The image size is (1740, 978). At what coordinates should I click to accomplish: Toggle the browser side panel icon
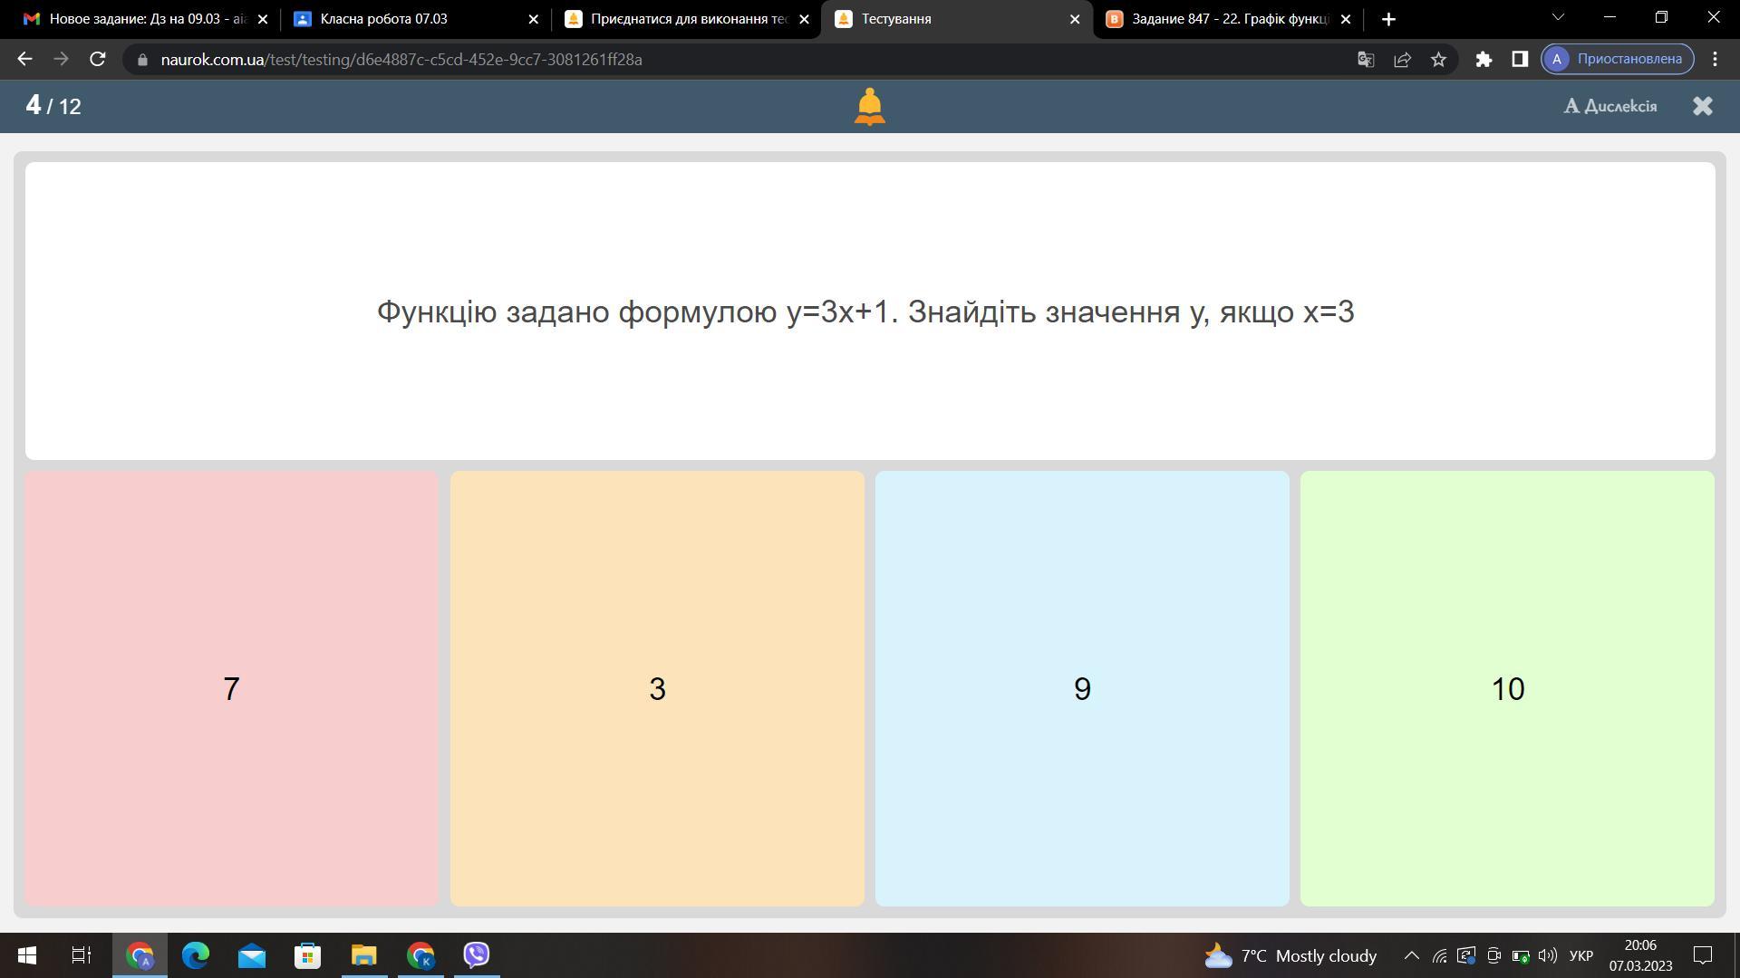(1520, 59)
